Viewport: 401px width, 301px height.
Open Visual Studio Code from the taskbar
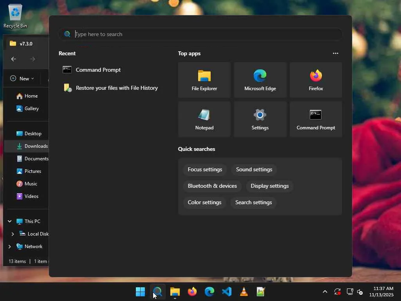227,292
